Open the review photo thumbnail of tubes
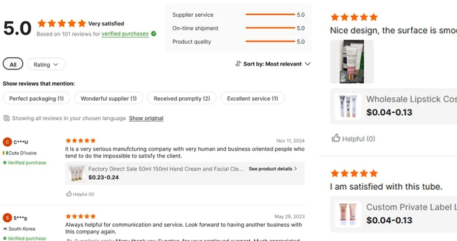This screenshot has width=457, height=241. click(352, 61)
